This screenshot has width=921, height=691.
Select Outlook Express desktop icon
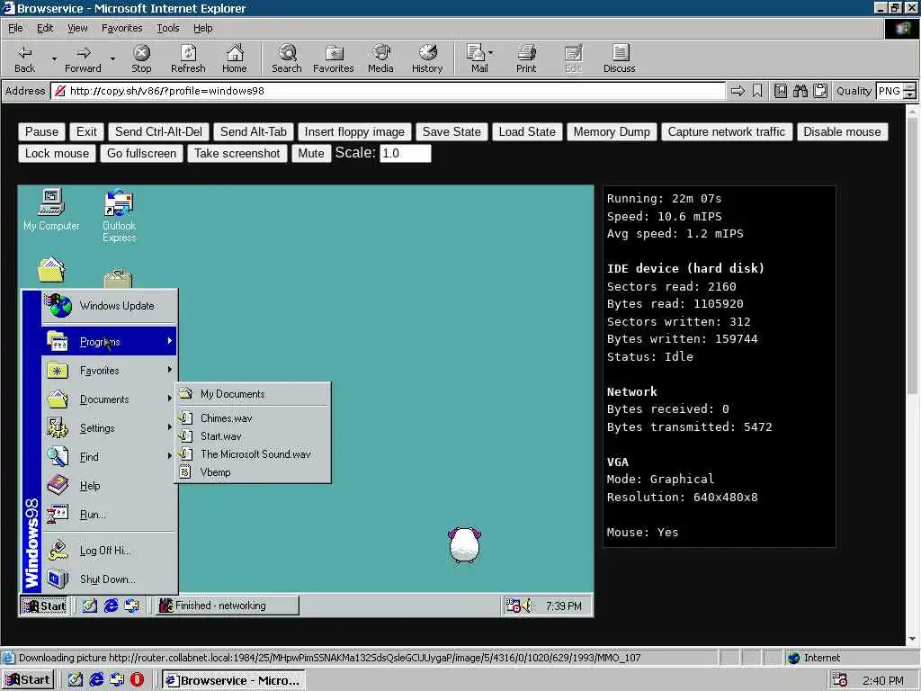point(120,215)
